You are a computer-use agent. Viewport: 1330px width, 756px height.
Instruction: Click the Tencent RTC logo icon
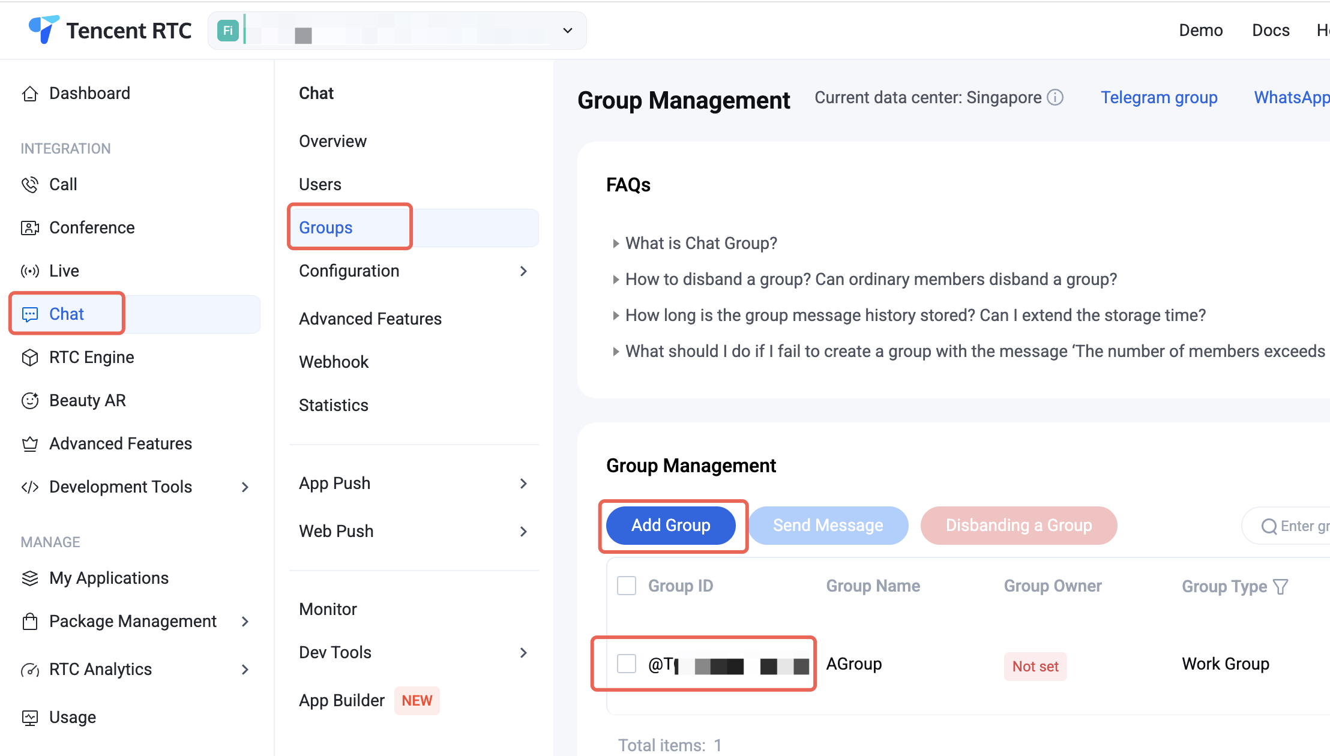coord(44,29)
